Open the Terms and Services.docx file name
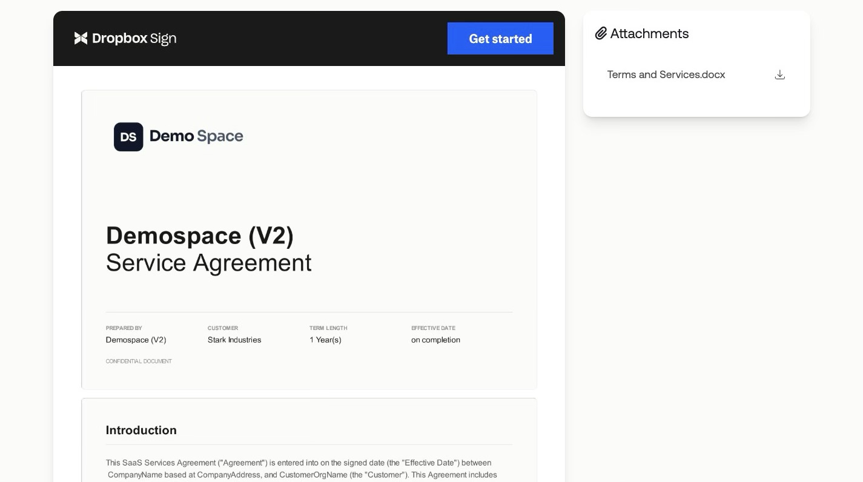The image size is (863, 482). pyautogui.click(x=666, y=74)
